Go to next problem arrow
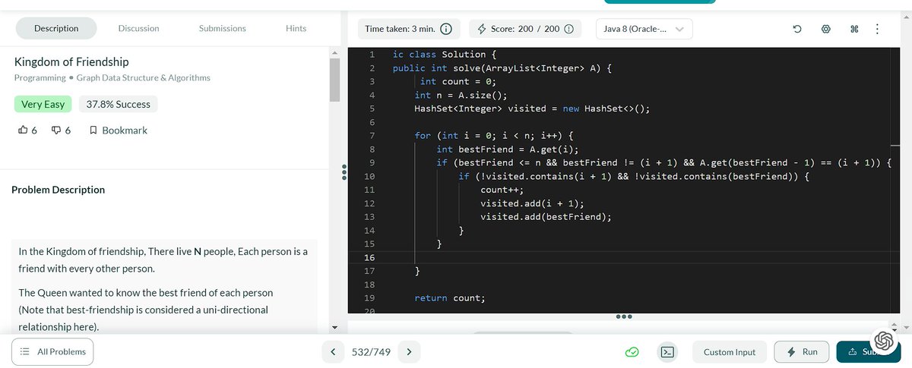 click(x=409, y=352)
